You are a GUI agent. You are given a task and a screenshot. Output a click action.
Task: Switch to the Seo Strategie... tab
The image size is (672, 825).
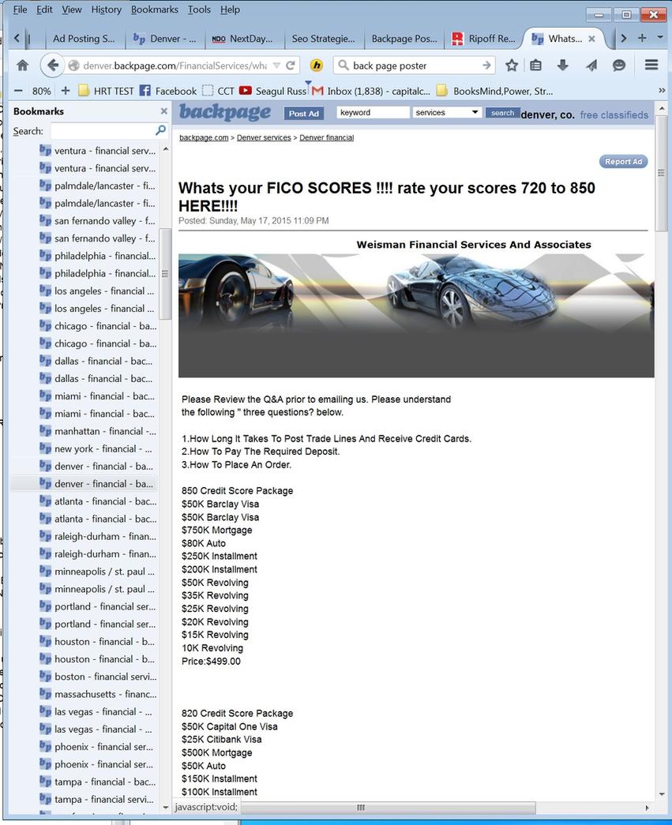(x=323, y=39)
